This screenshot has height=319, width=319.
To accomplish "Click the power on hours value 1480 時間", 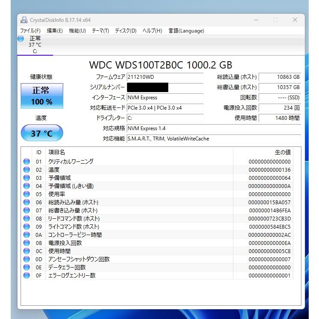I will pos(280,118).
